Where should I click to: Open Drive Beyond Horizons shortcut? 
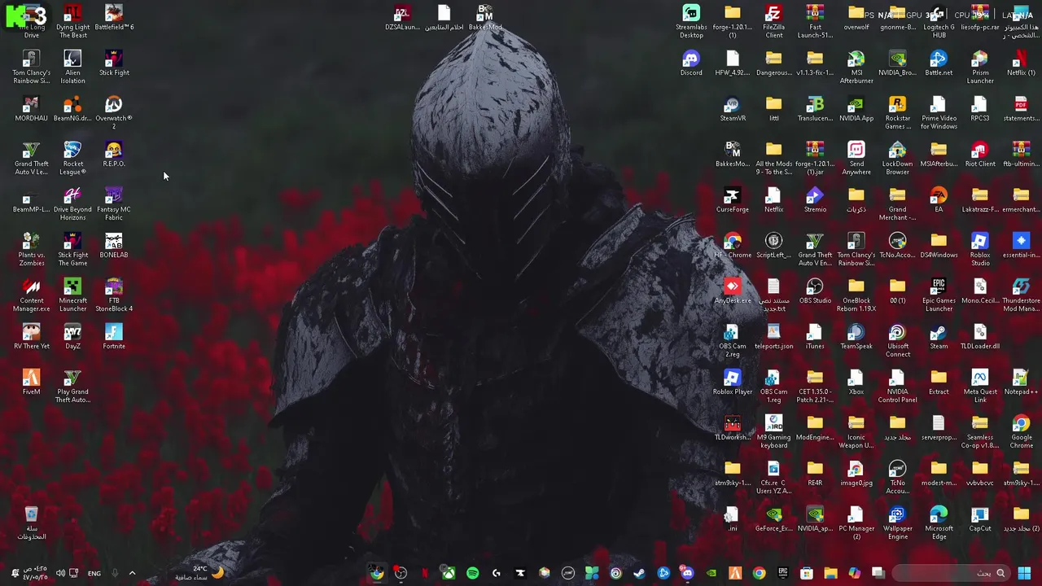click(72, 204)
